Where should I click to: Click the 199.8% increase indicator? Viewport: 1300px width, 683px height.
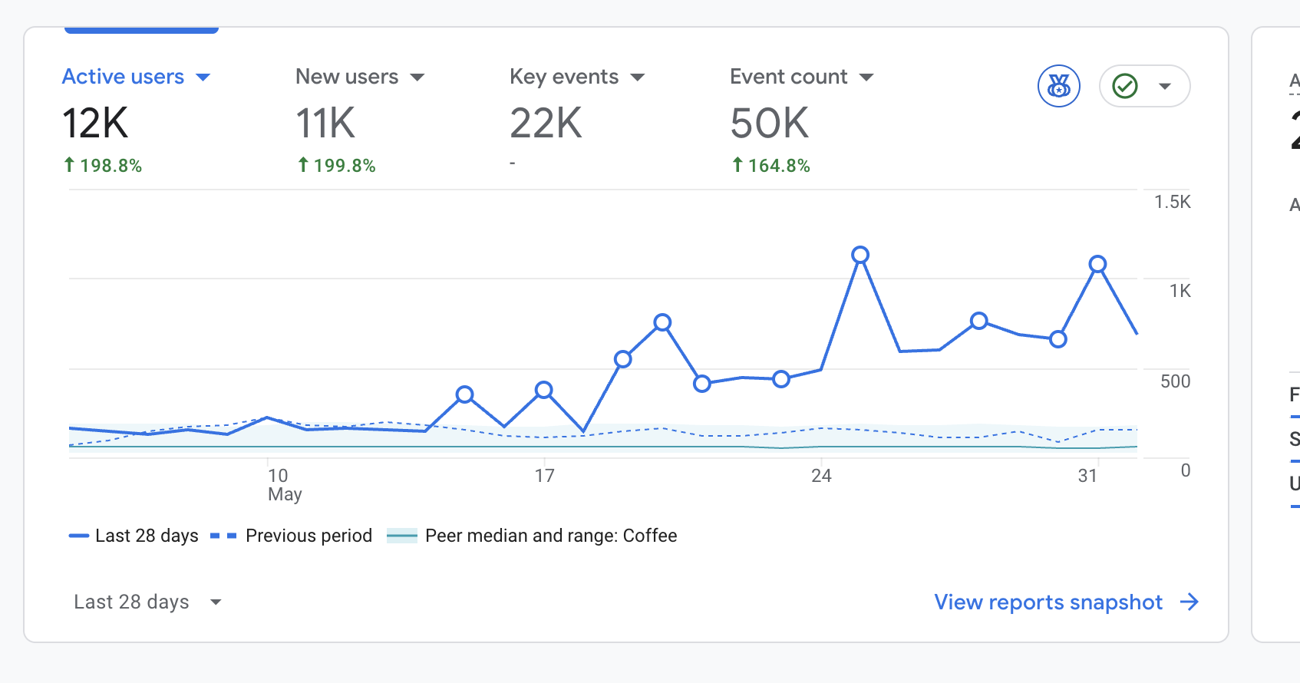point(336,166)
